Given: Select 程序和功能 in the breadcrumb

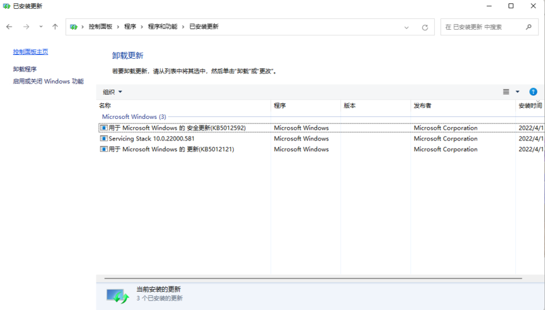Looking at the screenshot, I should [163, 27].
